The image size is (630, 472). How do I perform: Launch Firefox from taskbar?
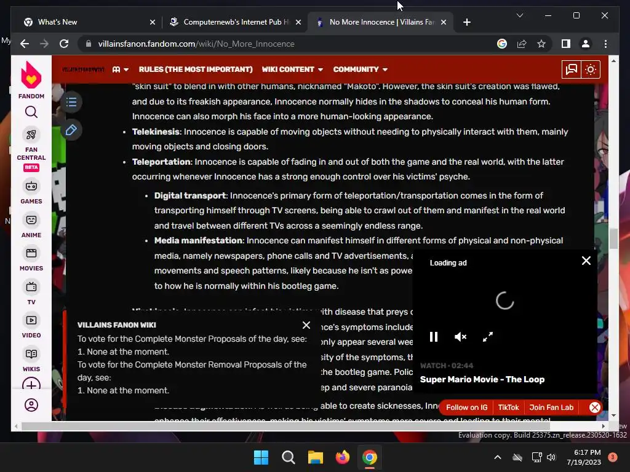pos(342,457)
